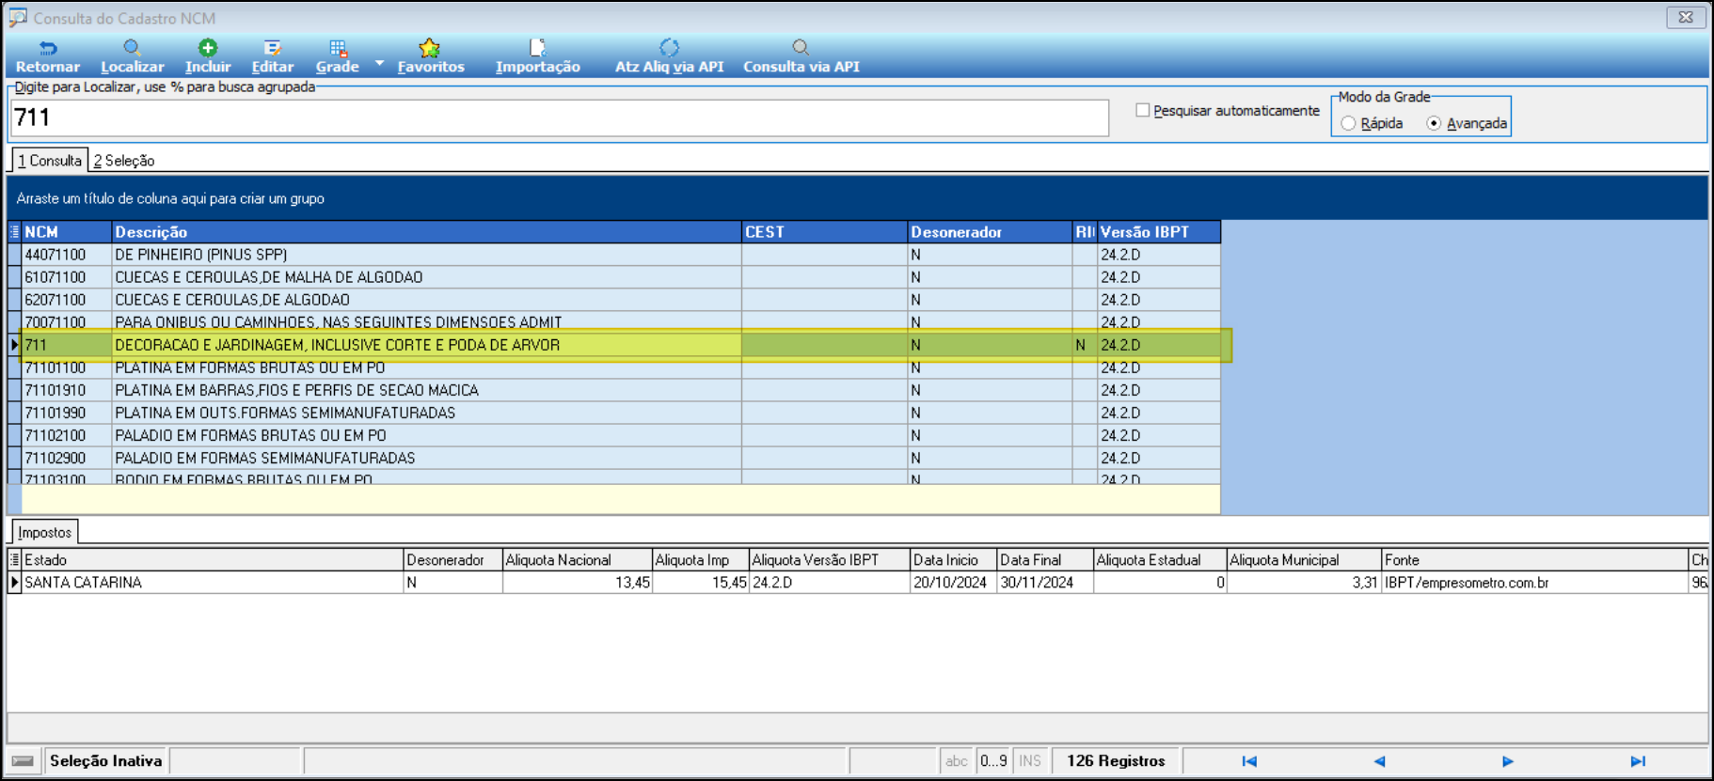
Task: Click the IBPT/empresometro.com.br source cell
Action: [x=1535, y=583]
